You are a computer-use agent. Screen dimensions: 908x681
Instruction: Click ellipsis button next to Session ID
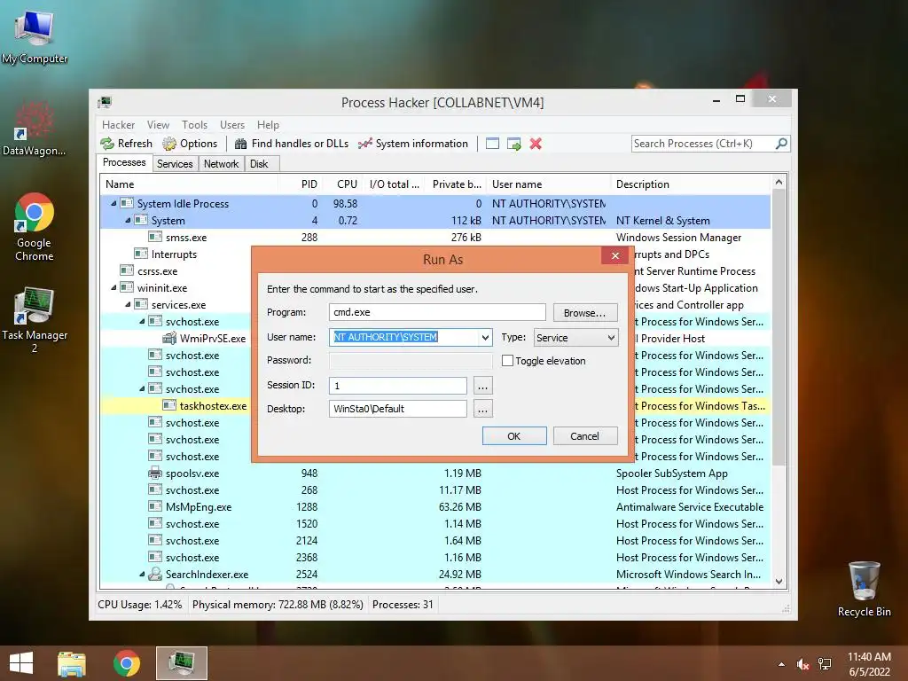click(x=483, y=386)
